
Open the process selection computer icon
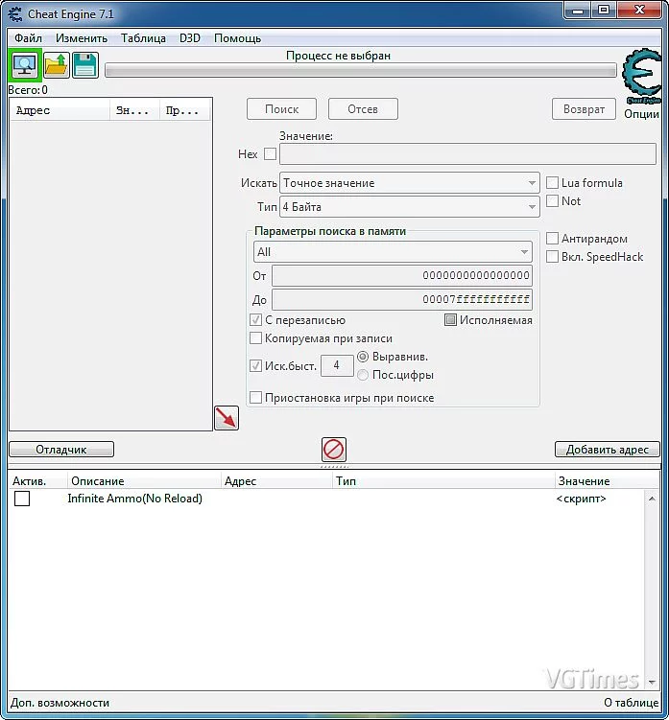[x=25, y=65]
